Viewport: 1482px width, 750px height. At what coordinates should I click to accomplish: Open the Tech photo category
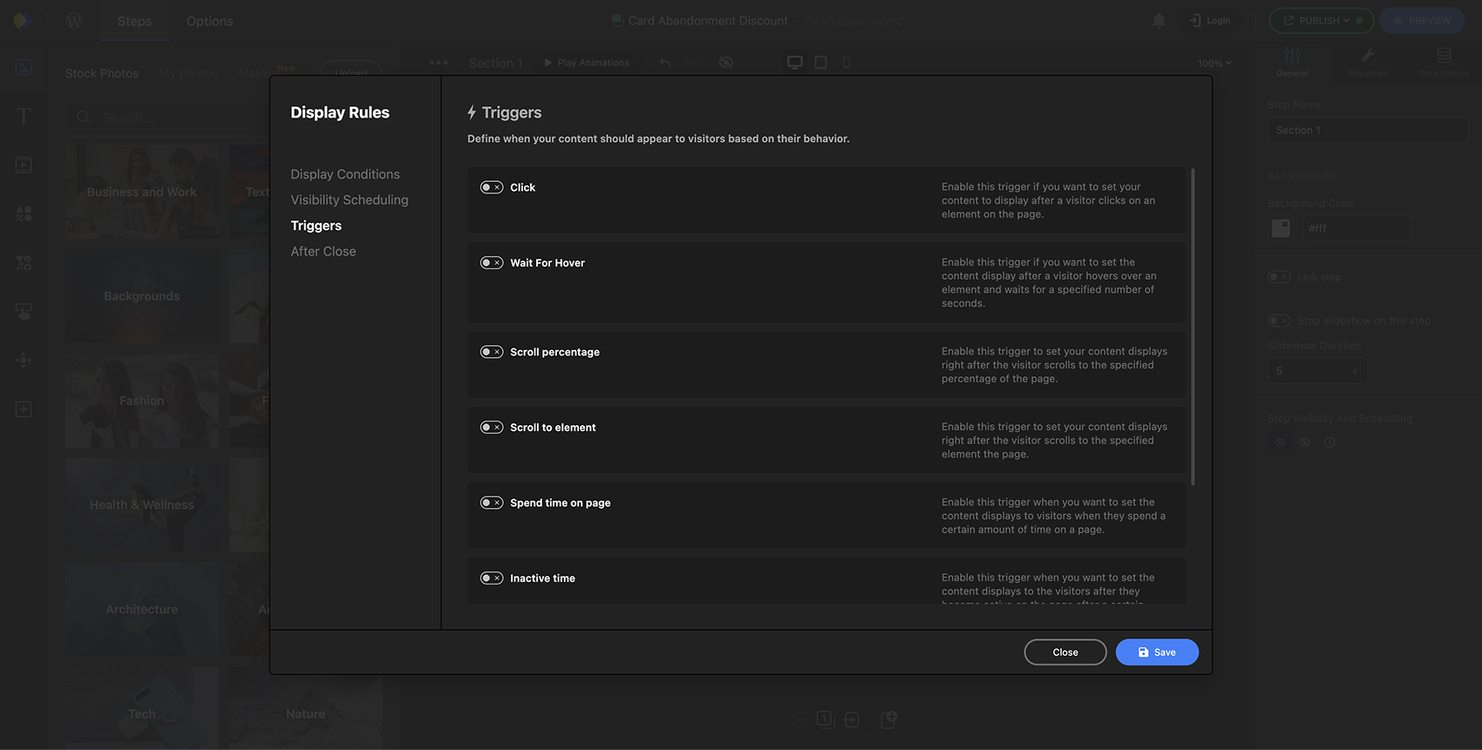pyautogui.click(x=142, y=708)
